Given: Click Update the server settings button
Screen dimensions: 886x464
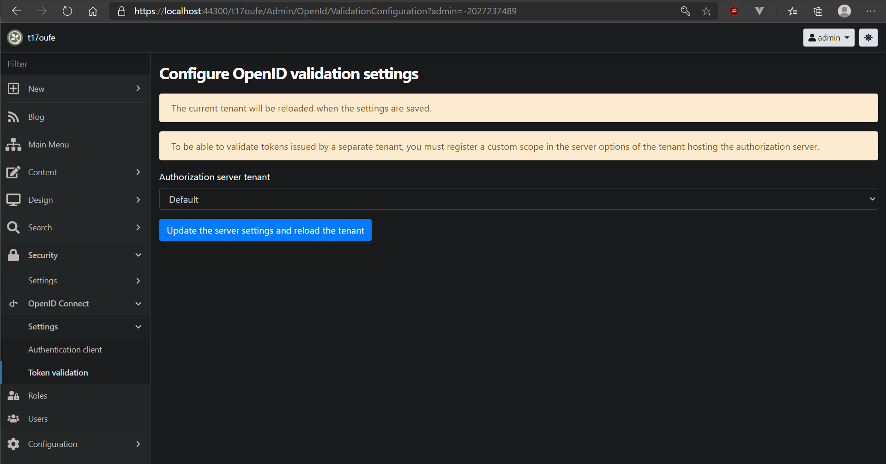Looking at the screenshot, I should click(265, 230).
